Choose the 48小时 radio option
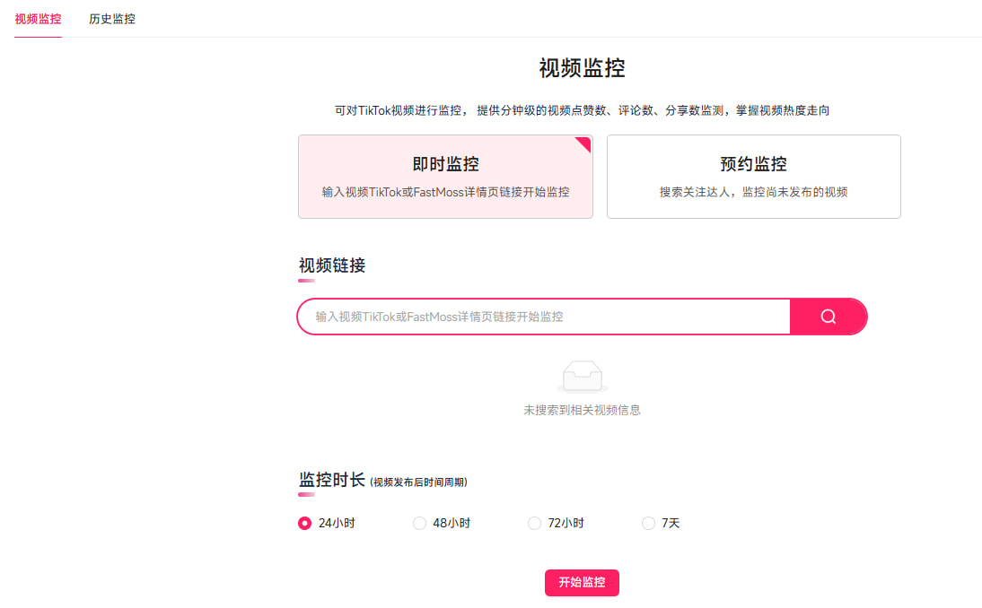This screenshot has height=608, width=982. (420, 523)
